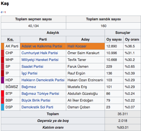Select candidate Hakan Ozan Erzincanlı
Image resolution: width=141 pixels, height=131 pixels.
tap(85, 80)
